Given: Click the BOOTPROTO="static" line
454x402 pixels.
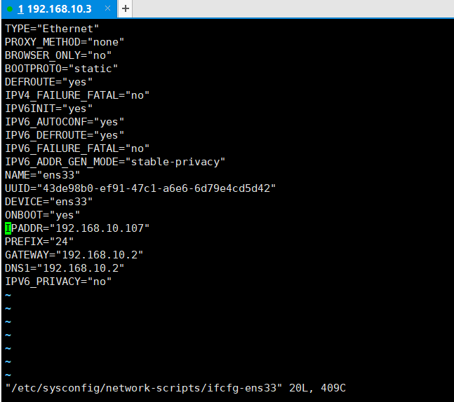Looking at the screenshot, I should click(61, 69).
